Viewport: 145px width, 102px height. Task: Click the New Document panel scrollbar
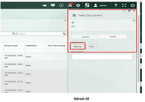[x=139, y=49]
